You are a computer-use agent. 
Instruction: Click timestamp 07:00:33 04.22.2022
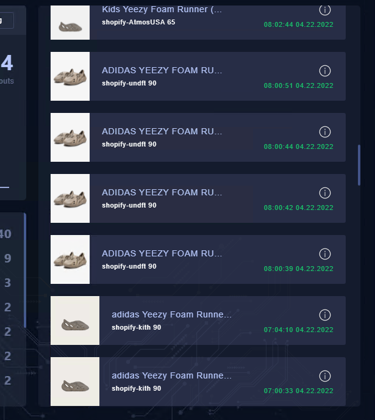[299, 391]
